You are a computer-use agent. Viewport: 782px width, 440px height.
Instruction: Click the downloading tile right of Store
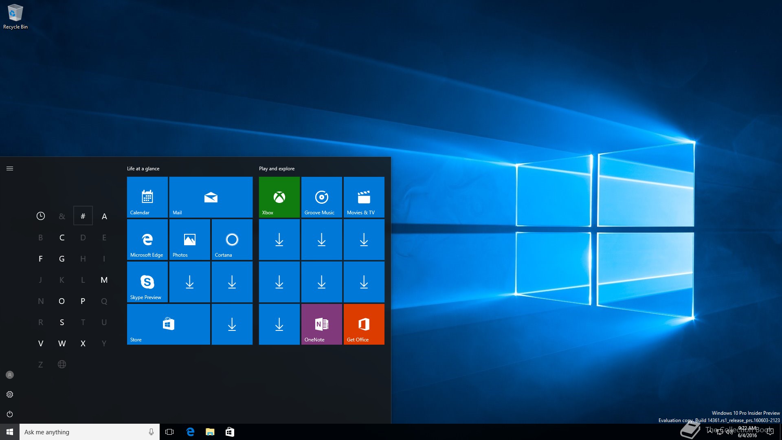[x=232, y=324]
